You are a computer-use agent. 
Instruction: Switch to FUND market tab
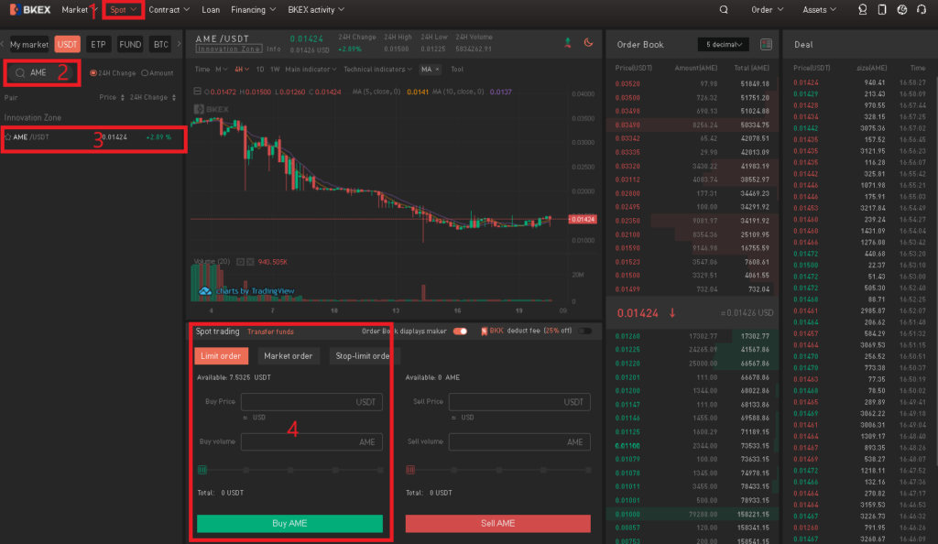pos(130,44)
